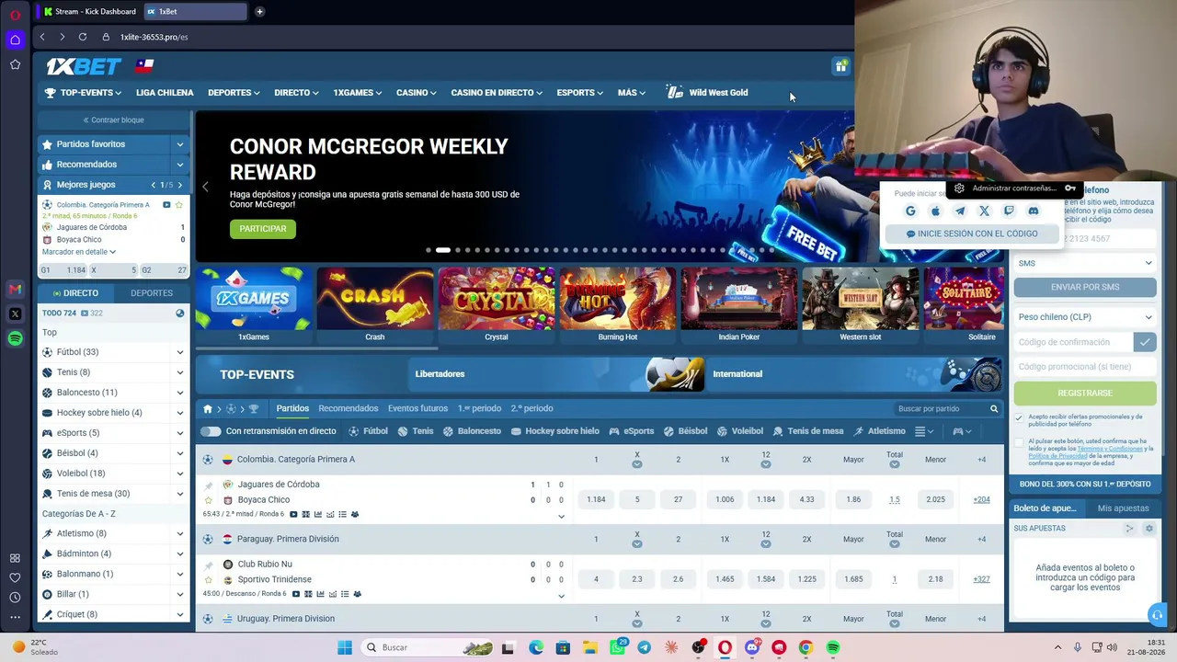Uncheck promotional offers acceptance checkbox
The width and height of the screenshot is (1177, 662).
(1019, 418)
